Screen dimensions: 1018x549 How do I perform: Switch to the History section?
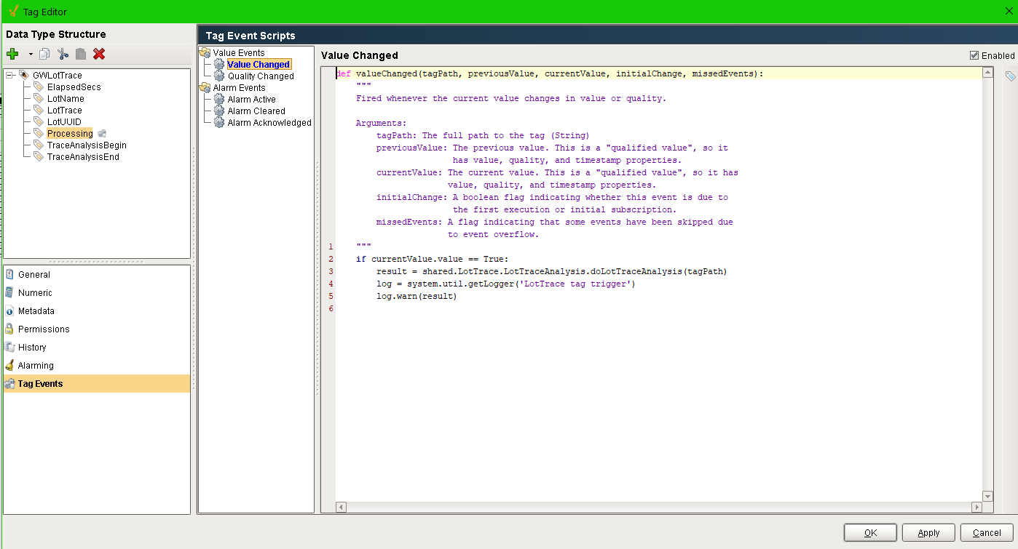(x=32, y=348)
